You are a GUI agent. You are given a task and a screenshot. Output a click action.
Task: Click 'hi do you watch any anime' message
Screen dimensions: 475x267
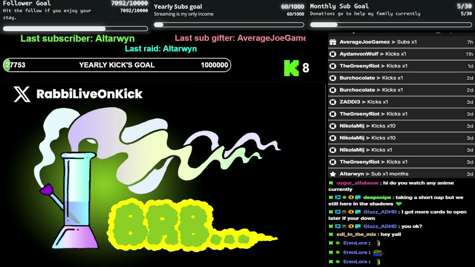(x=391, y=186)
